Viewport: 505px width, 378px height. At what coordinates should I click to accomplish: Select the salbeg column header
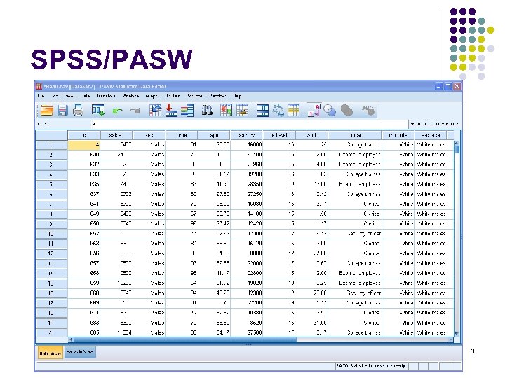click(x=116, y=135)
